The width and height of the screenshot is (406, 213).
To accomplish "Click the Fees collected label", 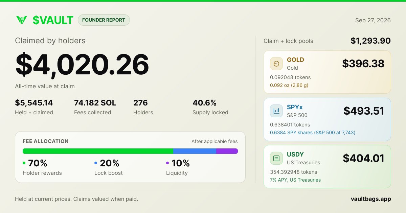I will [x=92, y=112].
